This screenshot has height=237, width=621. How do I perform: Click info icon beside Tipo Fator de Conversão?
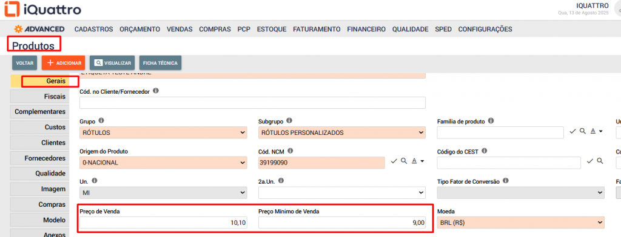click(x=506, y=181)
